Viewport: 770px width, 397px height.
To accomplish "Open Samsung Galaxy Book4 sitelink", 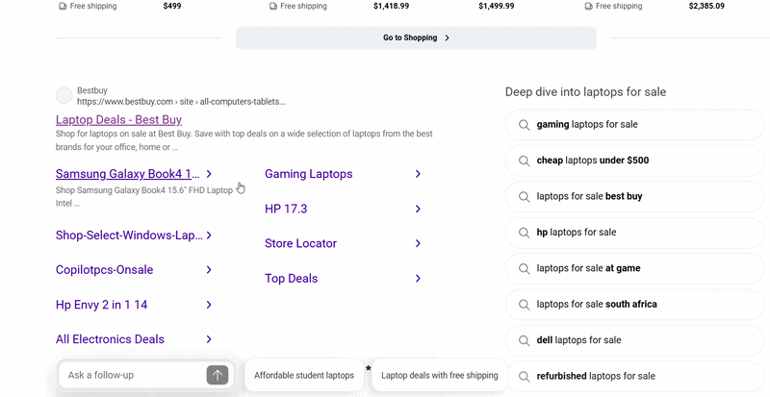I will tap(127, 174).
